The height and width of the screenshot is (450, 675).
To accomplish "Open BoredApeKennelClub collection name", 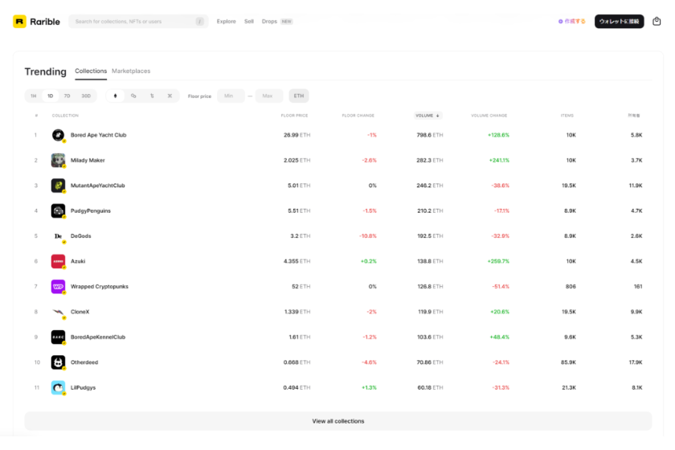I will pyautogui.click(x=98, y=337).
